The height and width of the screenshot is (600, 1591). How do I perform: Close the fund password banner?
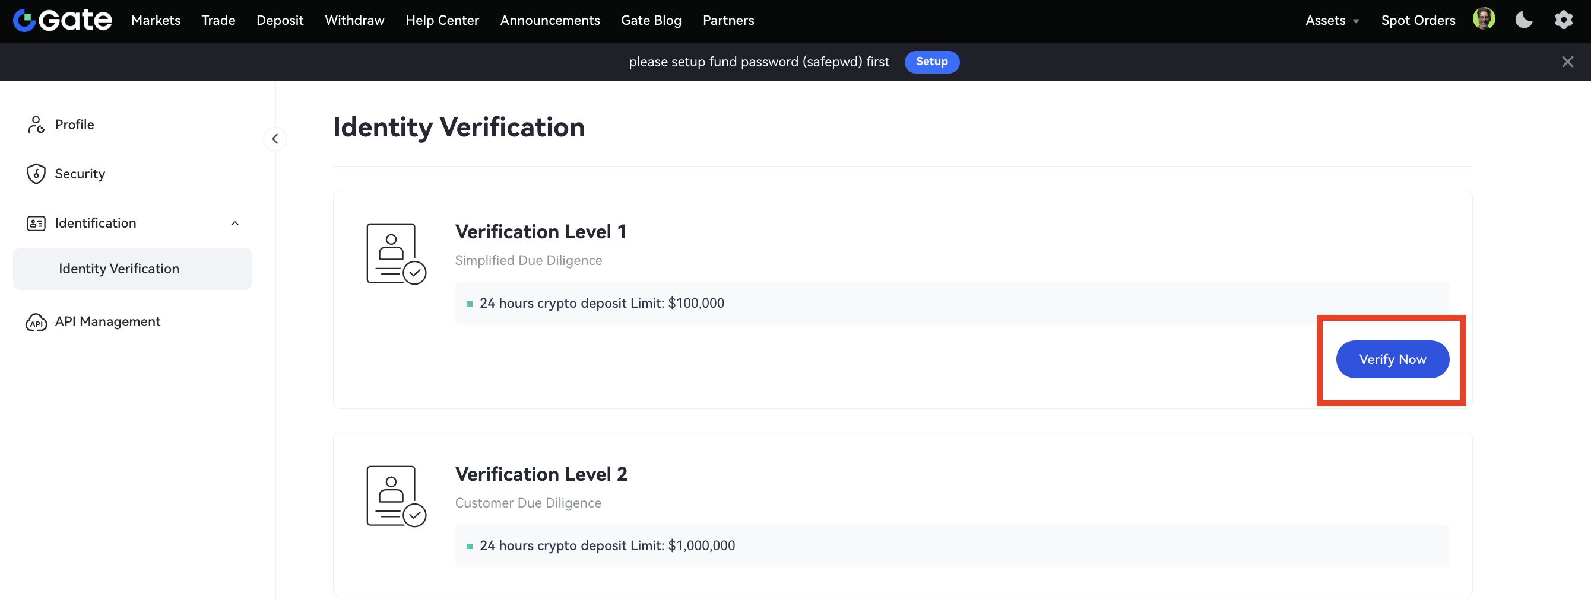click(x=1567, y=62)
